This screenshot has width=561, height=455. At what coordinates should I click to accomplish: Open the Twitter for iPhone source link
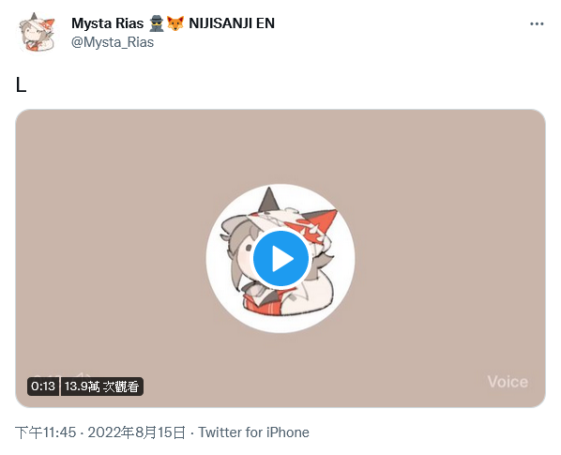253,432
